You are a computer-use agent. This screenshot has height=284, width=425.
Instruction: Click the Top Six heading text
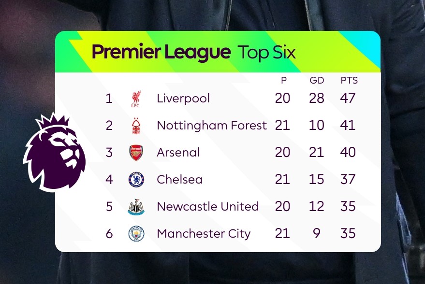266,53
